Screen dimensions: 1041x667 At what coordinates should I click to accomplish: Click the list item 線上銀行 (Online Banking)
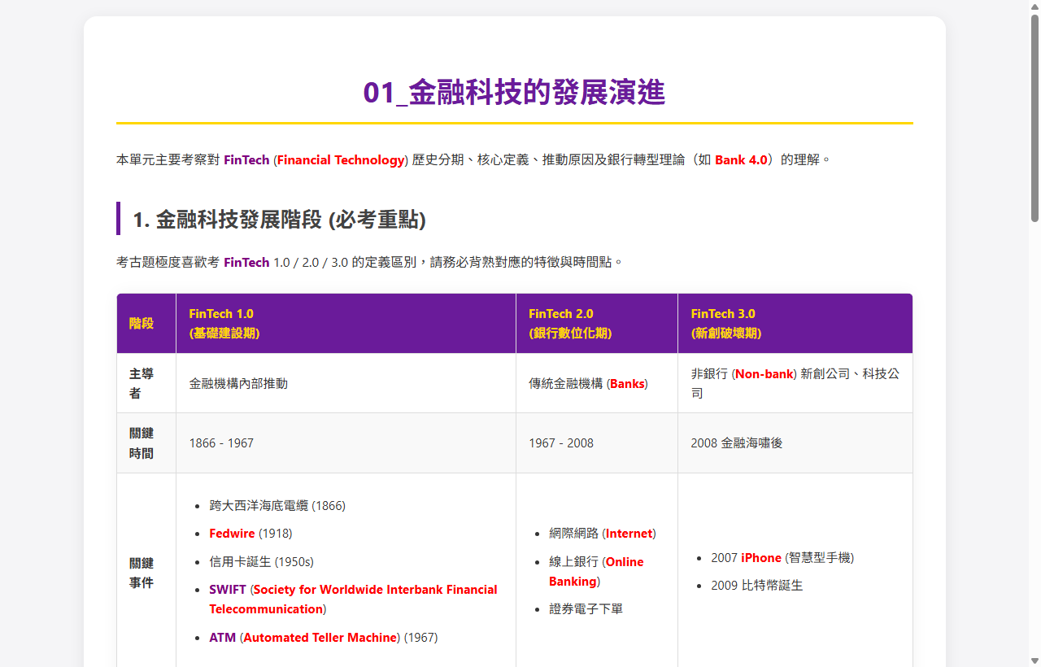pos(596,572)
